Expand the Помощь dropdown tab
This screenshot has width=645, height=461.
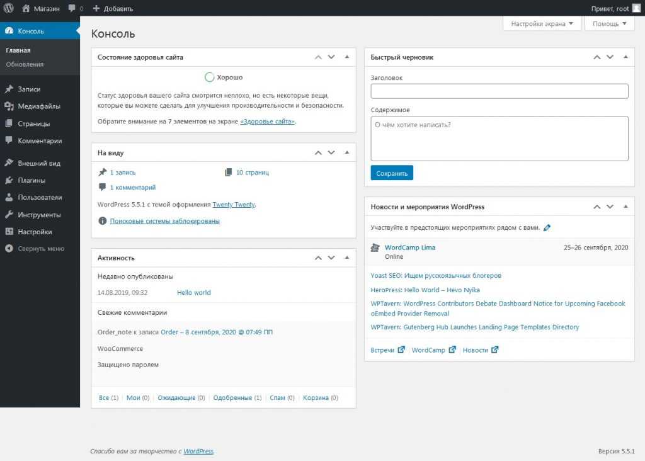click(609, 24)
